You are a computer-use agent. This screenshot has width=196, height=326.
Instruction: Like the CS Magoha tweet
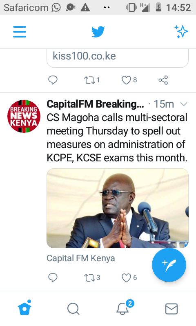pyautogui.click(x=129, y=278)
